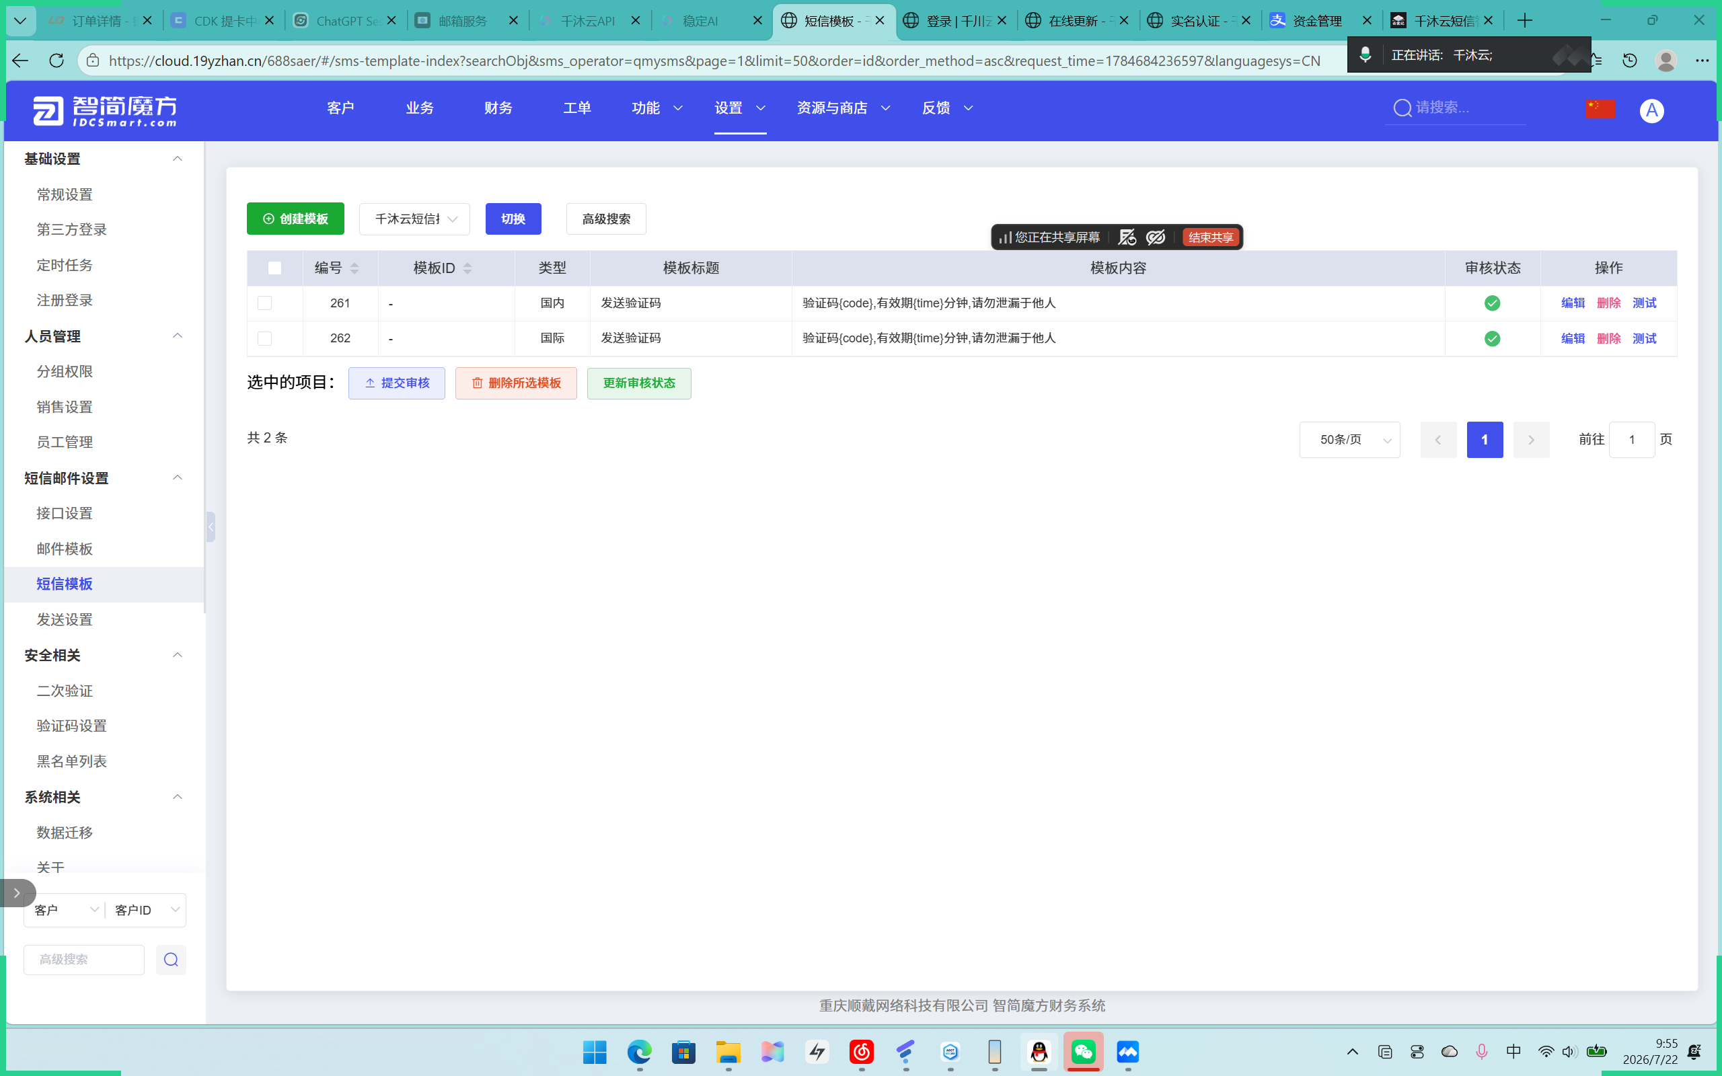The image size is (1722, 1076).
Task: Expand the floating side arrow handle
Action: tap(17, 892)
